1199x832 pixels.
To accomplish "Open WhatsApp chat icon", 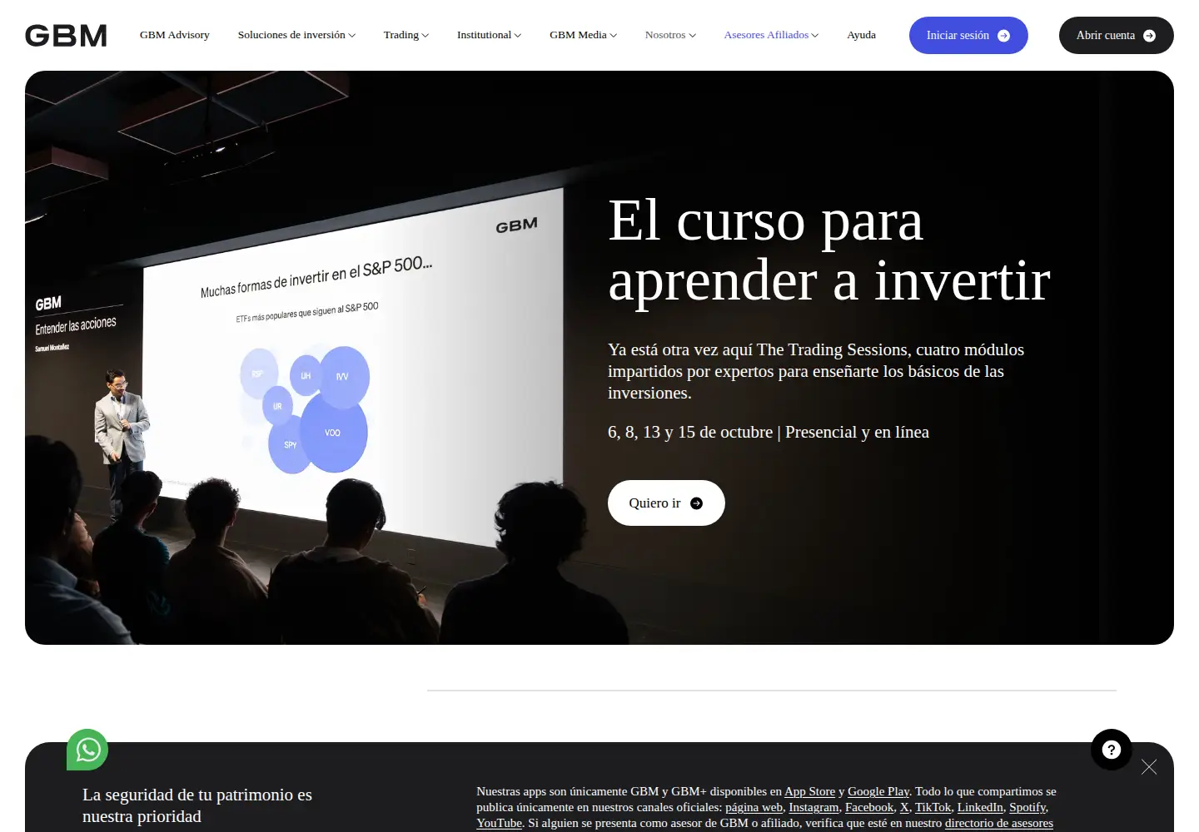I will 87,750.
